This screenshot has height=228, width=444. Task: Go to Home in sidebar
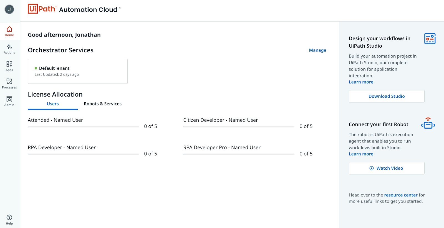click(9, 31)
